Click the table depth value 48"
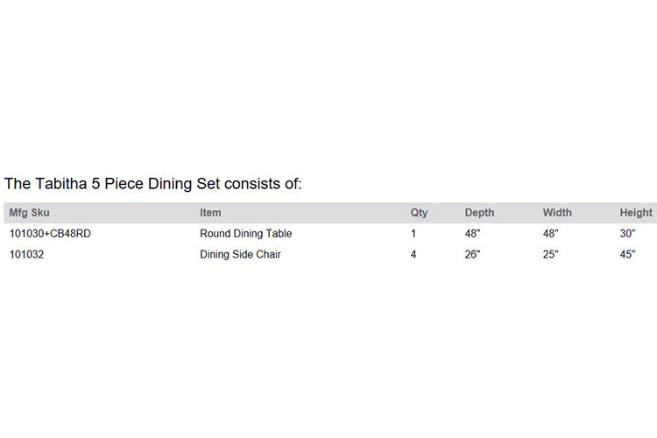This screenshot has width=657, height=438. coord(473,234)
